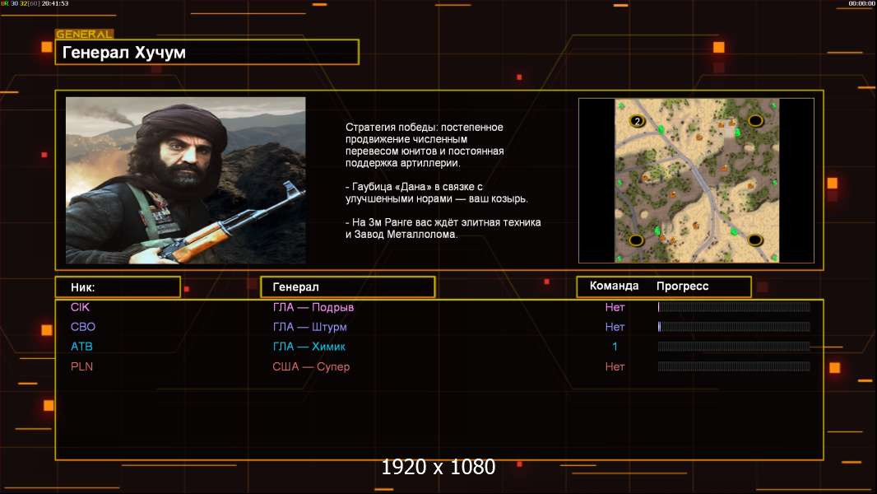877x494 pixels.
Task: Click the progress bar for player CBO
Action: tap(733, 327)
